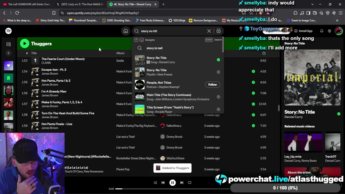Screen dimensions: 345x194
Task: Open the green bookmark Your Episodes item
Action: (x=8, y=78)
